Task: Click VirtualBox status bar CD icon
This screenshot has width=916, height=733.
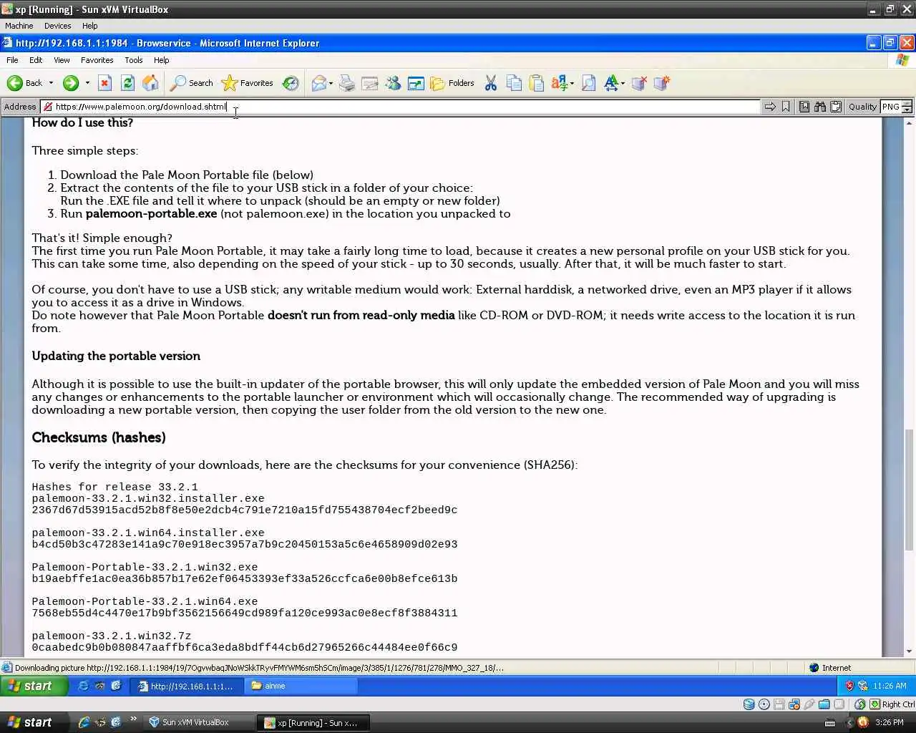Action: tap(764, 704)
